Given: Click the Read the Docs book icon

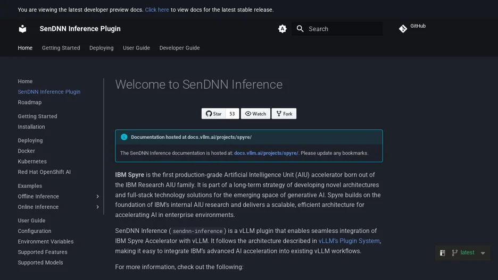Looking at the screenshot, I should (443, 253).
